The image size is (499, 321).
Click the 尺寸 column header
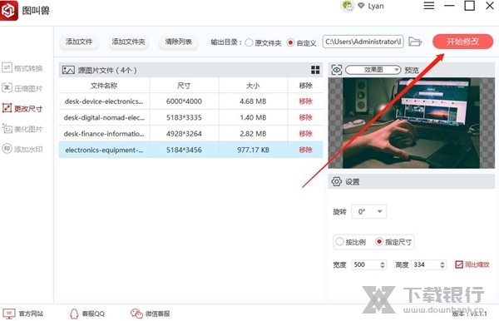click(x=184, y=86)
